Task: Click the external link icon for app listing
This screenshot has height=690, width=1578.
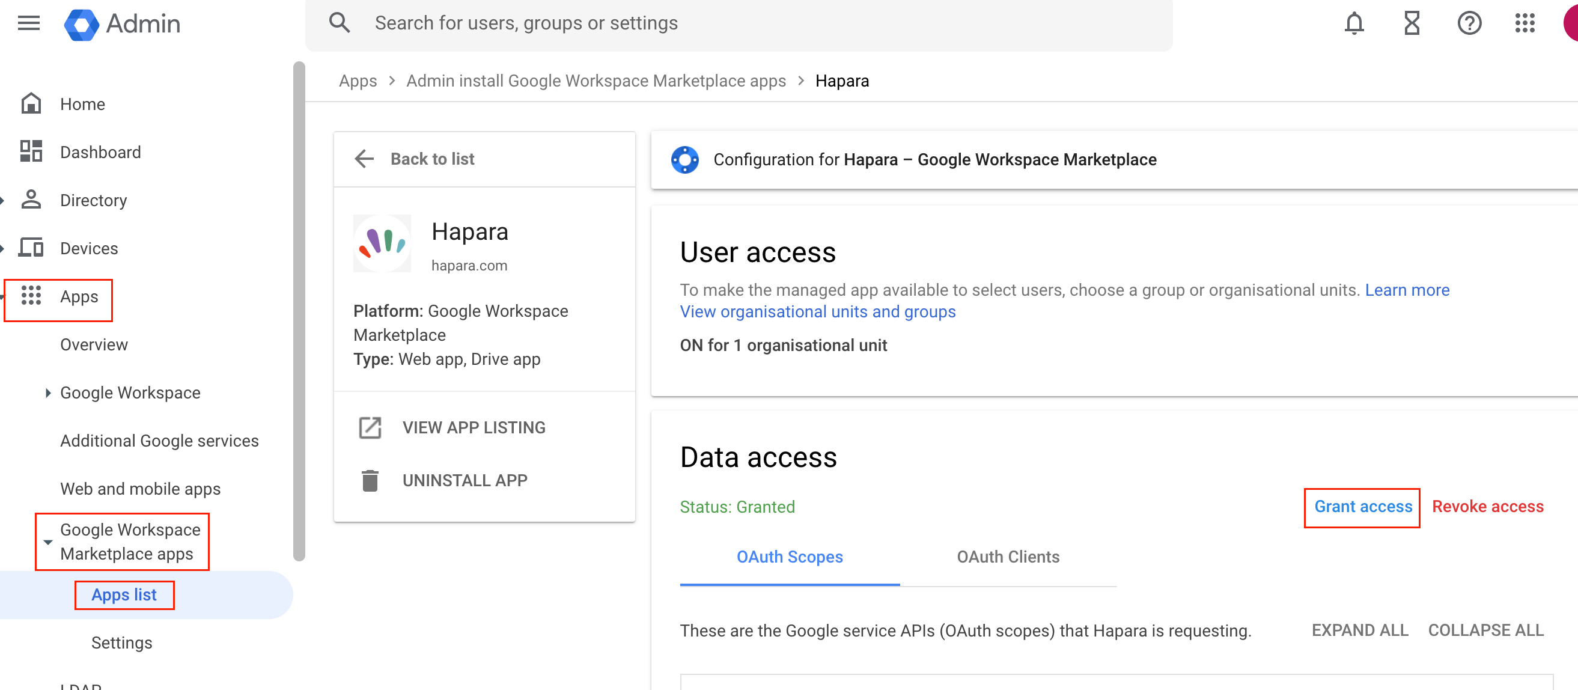Action: point(370,427)
